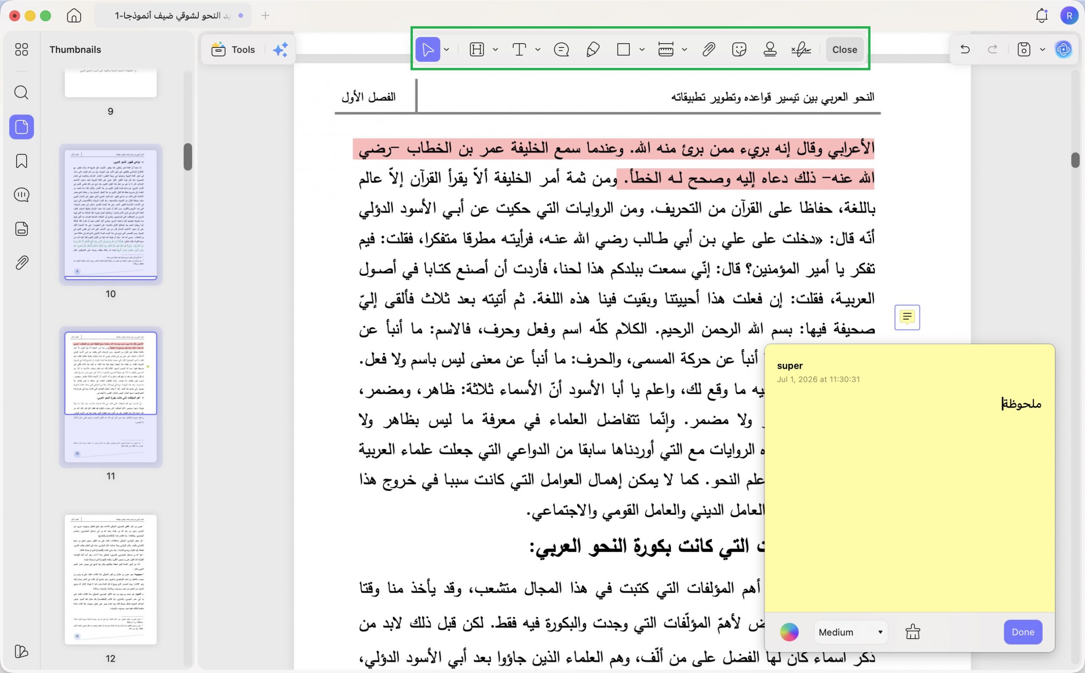Viewport: 1085px width, 673px height.
Task: Open the note color picker wheel
Action: point(789,631)
